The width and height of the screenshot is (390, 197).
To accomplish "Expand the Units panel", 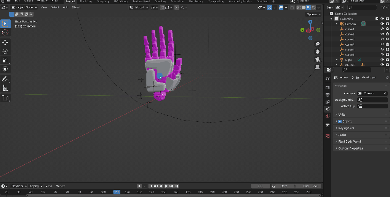I will click(342, 114).
